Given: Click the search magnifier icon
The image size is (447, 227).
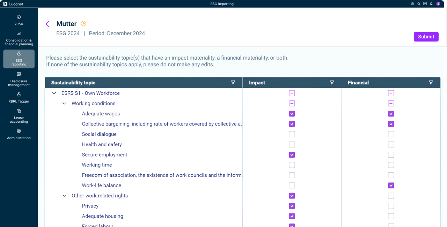Looking at the screenshot, I should (x=419, y=4).
